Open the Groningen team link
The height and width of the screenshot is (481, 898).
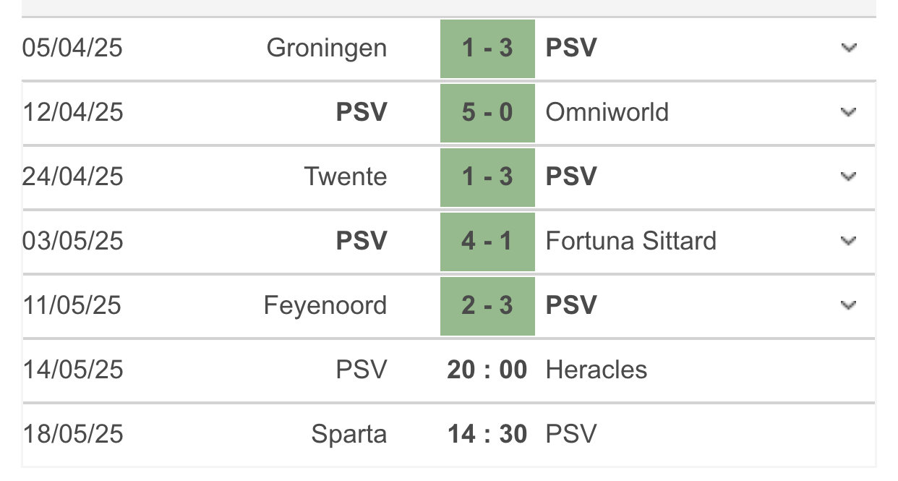point(327,48)
